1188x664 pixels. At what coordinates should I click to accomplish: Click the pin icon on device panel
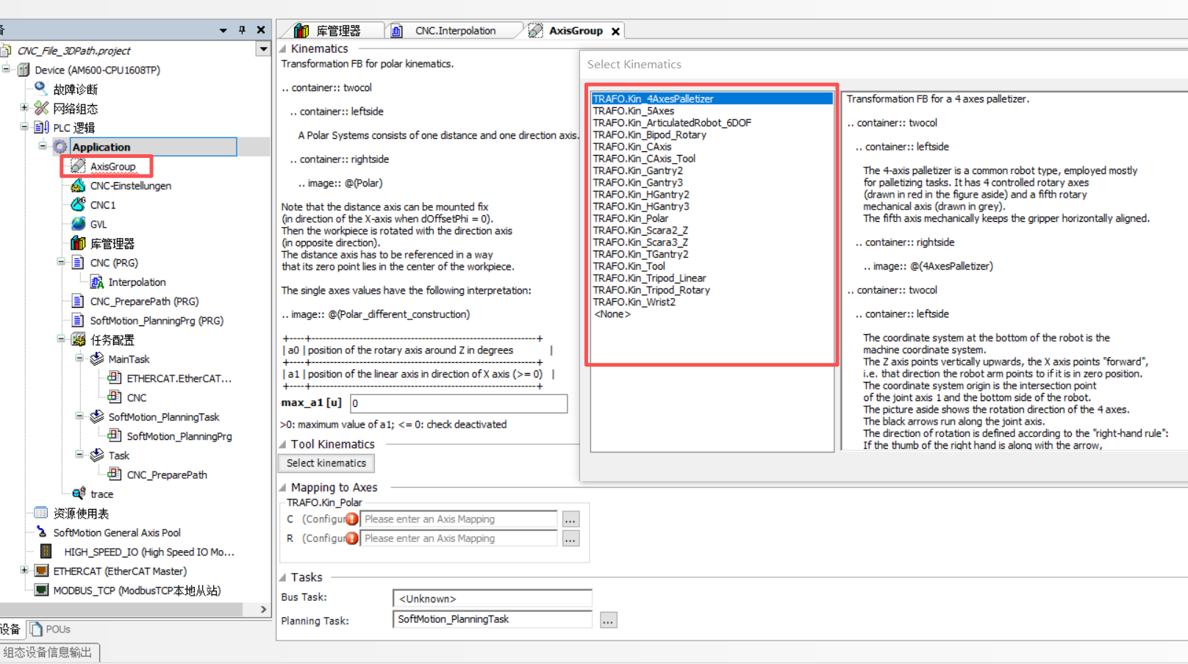[242, 30]
